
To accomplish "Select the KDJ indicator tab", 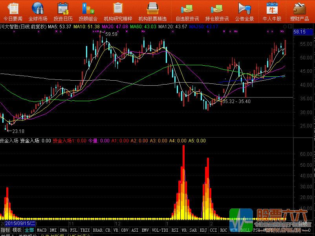I will 203,230.
